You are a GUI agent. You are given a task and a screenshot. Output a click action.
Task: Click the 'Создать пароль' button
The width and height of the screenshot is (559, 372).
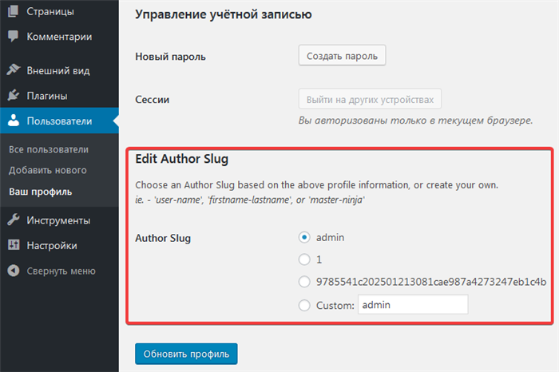click(x=342, y=56)
